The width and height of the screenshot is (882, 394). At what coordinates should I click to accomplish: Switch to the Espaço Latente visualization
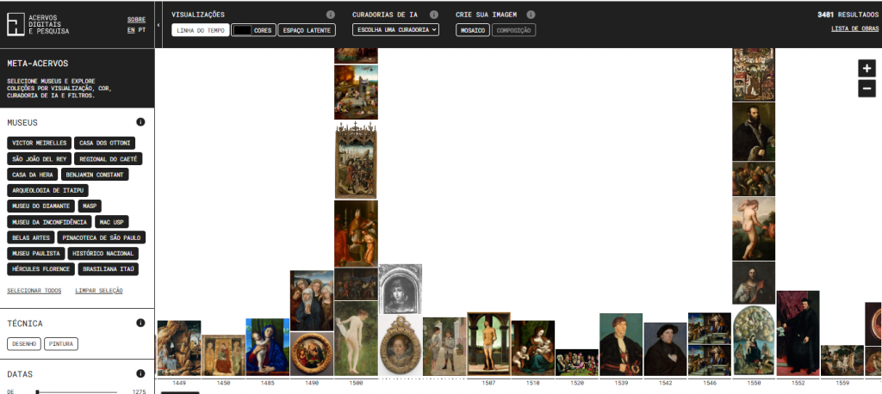tap(307, 30)
